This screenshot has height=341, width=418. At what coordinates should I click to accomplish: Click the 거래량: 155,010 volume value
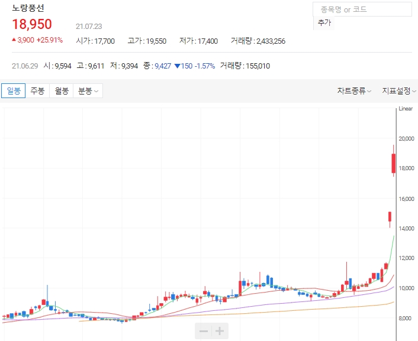pos(245,66)
